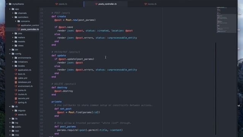Collapse the config folder chevron
Image resolution: width=243 pixels, height=137 pixels.
pos(10,54)
